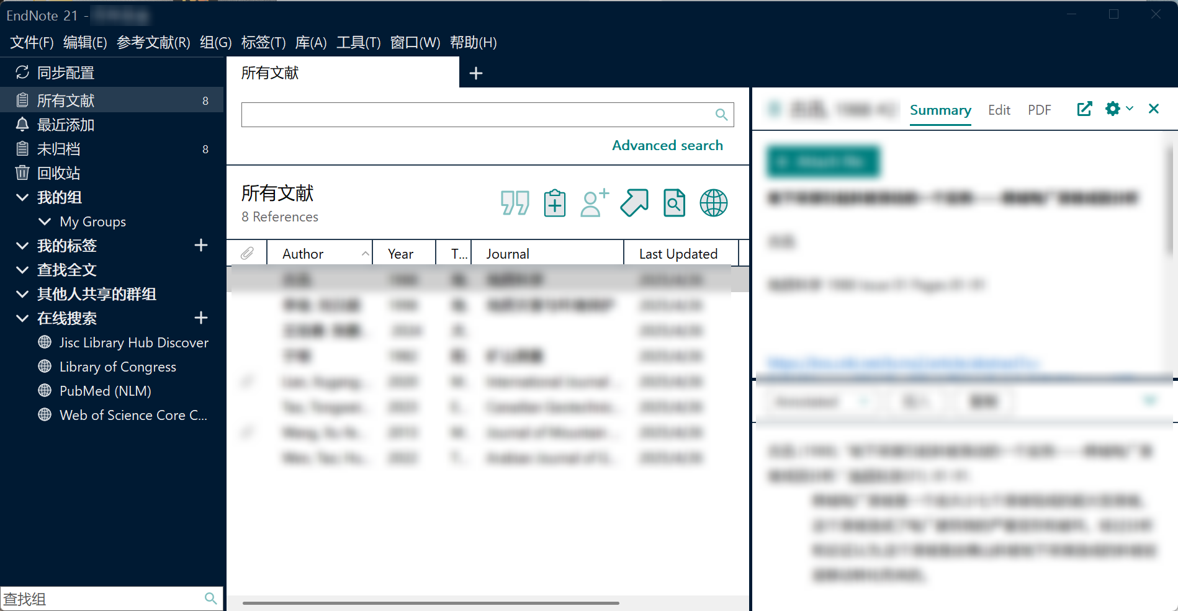Switch to the PDF tab

1040,110
